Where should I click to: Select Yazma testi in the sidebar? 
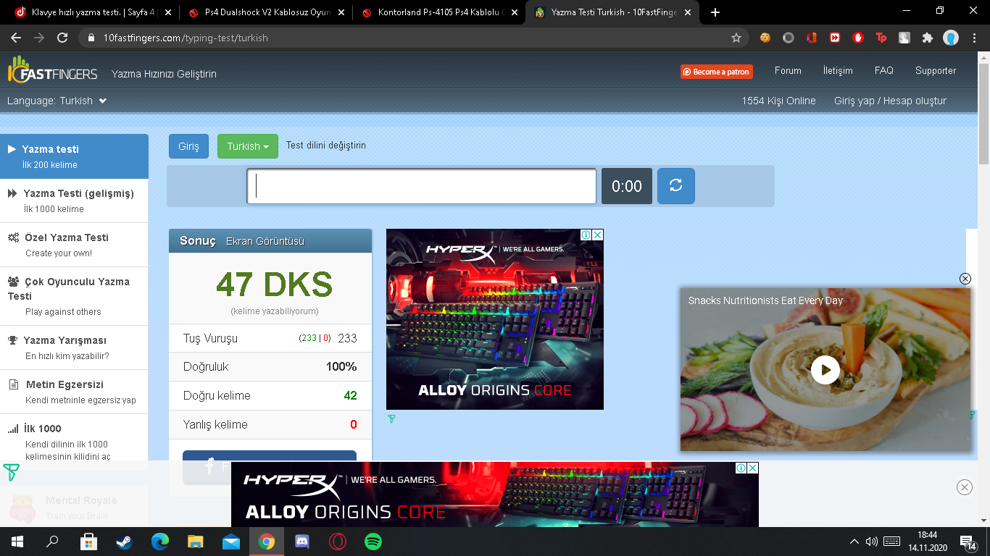(x=74, y=156)
